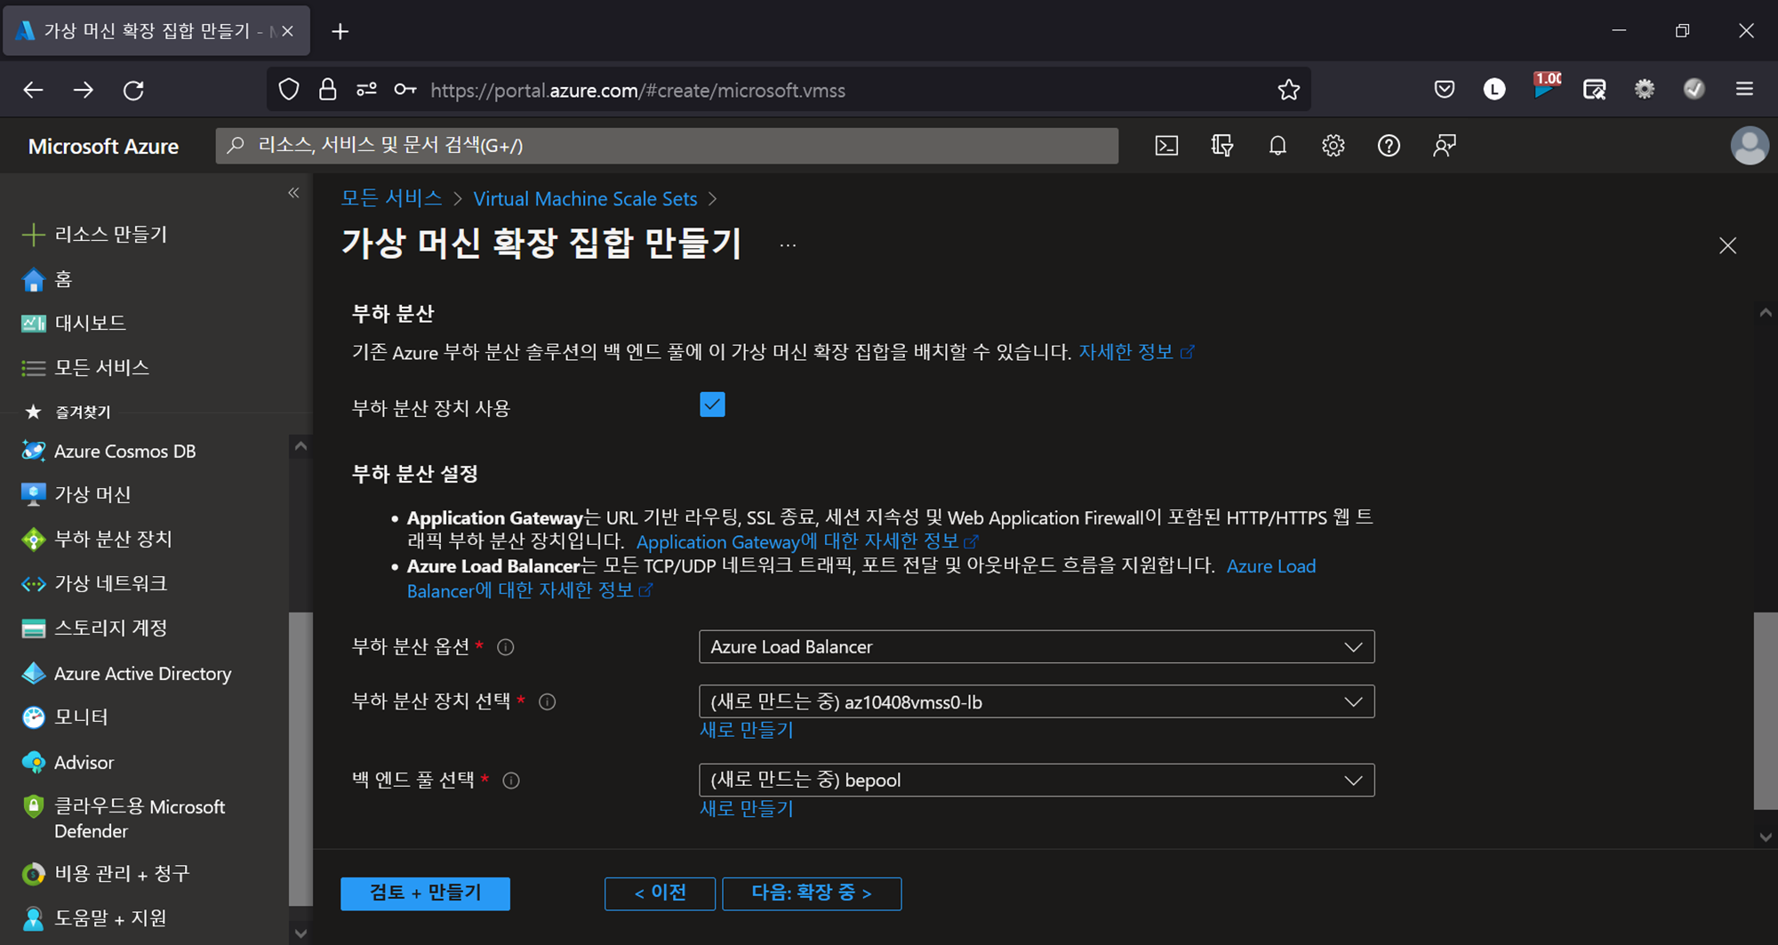1778x945 pixels.
Task: Click info icon next to 부하 분산 옵션
Action: click(506, 647)
